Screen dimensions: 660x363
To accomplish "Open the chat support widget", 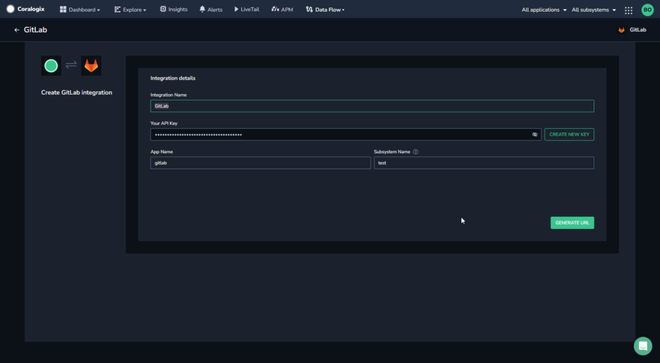I will point(643,346).
